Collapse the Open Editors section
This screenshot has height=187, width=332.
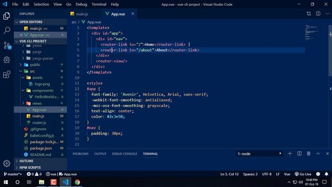pos(40,22)
